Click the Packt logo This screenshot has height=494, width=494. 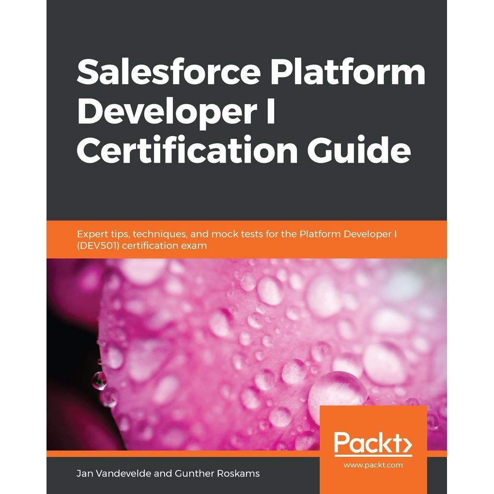373,443
